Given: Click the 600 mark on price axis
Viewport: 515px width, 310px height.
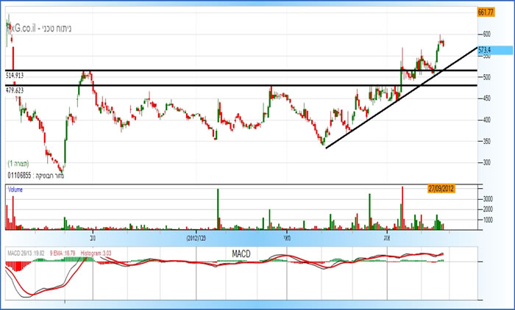Looking at the screenshot, I should pos(486,35).
